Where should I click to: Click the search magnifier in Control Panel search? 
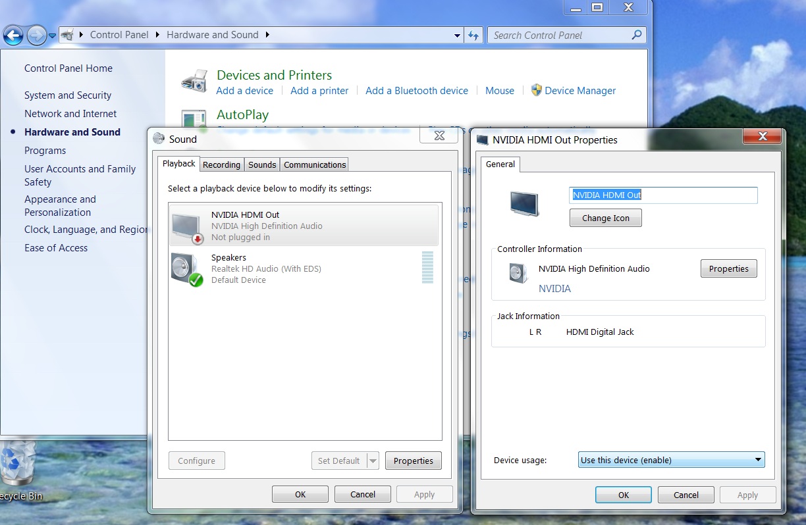tap(636, 35)
